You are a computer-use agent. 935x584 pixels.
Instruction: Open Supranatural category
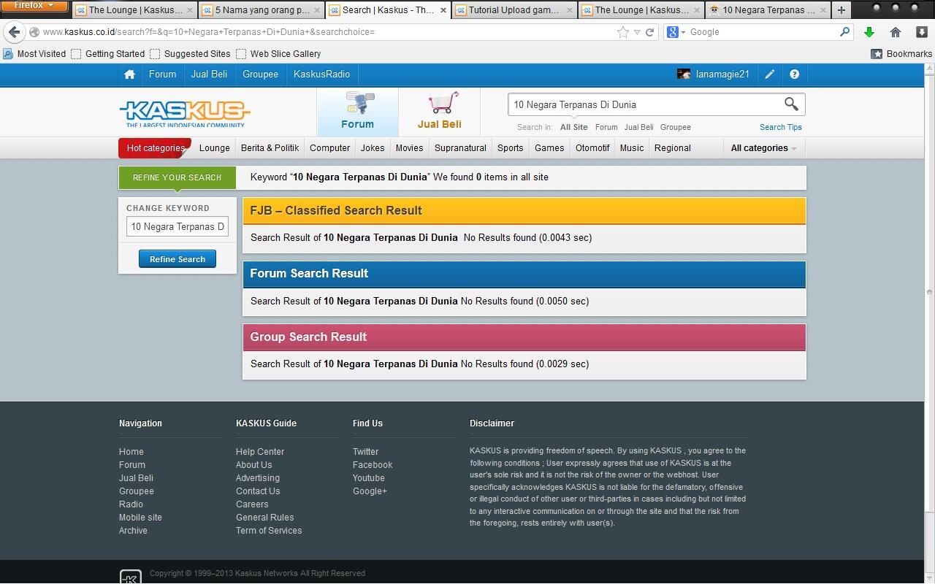tap(460, 148)
